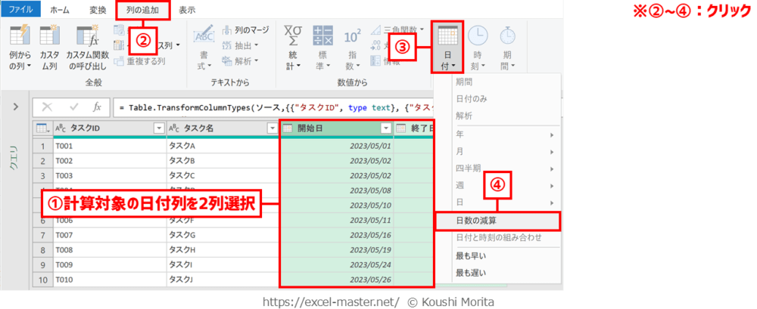The height and width of the screenshot is (309, 757).
Task: Open the 解析 dropdown
Action: pyautogui.click(x=241, y=60)
